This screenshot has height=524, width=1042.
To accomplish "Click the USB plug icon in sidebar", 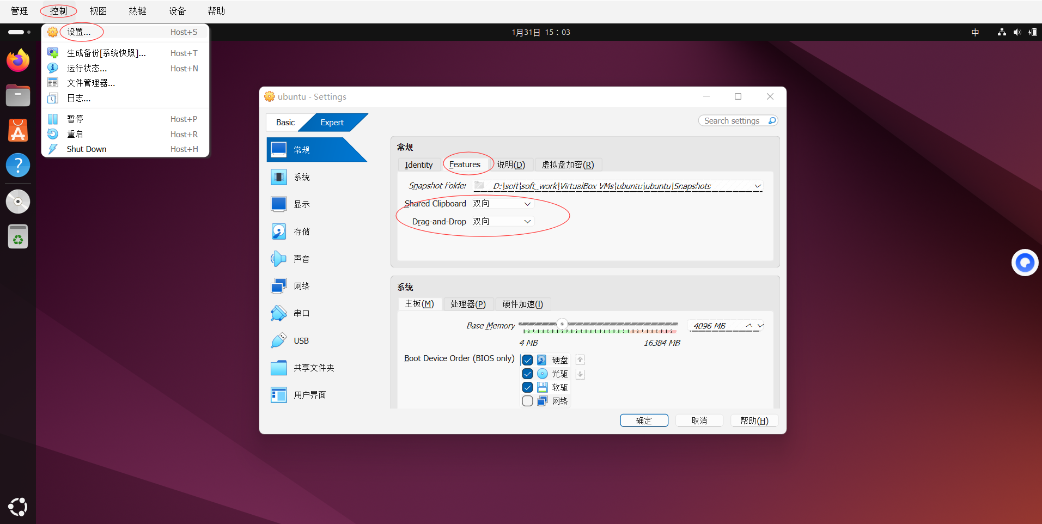I will [x=279, y=340].
